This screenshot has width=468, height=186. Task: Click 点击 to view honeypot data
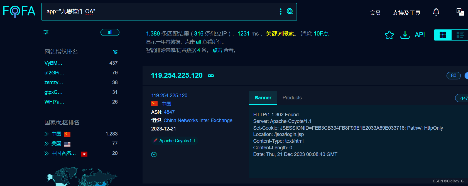coord(217,50)
